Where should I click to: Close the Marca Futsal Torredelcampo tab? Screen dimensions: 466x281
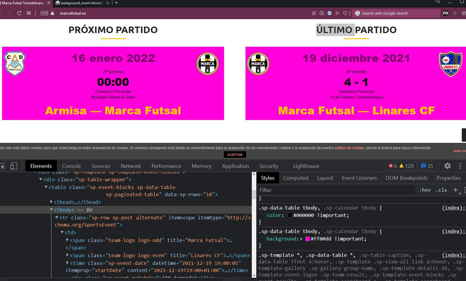pos(48,3)
